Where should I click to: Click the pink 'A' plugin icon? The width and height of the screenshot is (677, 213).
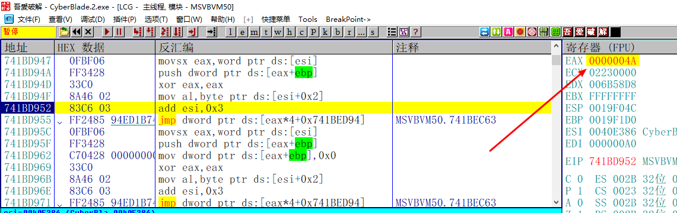click(508, 31)
